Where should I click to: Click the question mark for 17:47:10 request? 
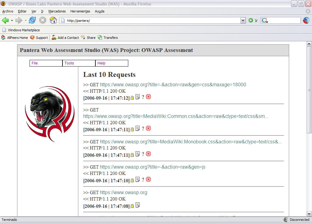143,180
